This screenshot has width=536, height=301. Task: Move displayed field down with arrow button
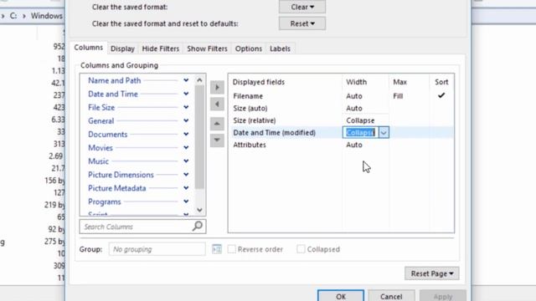point(217,140)
